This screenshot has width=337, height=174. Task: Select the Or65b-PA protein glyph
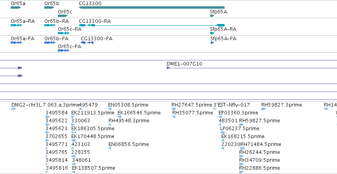pyautogui.click(x=50, y=43)
